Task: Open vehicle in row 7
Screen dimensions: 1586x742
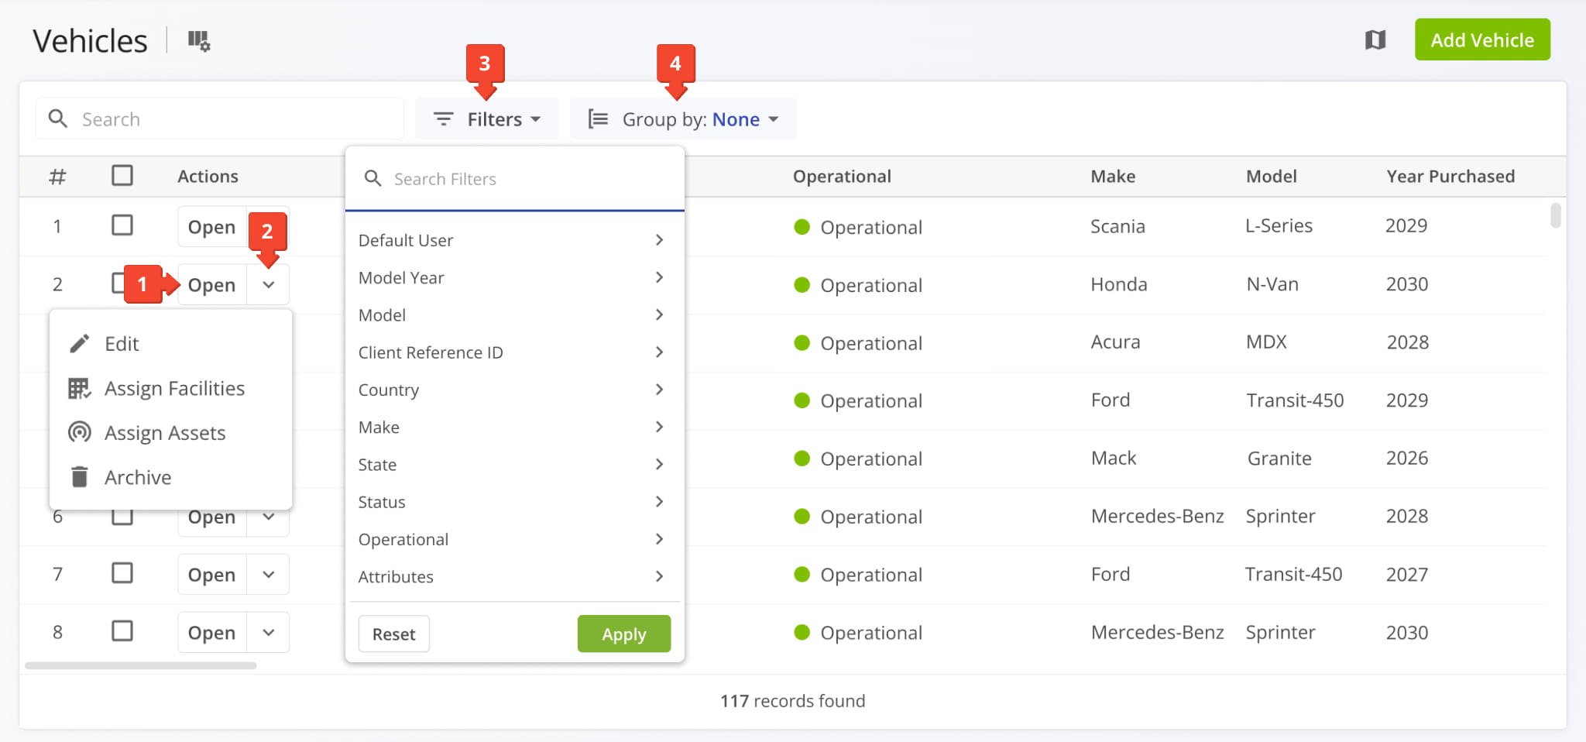Action: [211, 575]
